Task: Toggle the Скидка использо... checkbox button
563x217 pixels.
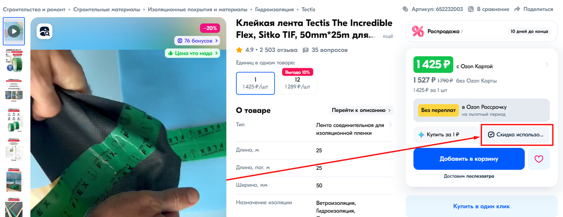Action: [x=515, y=135]
